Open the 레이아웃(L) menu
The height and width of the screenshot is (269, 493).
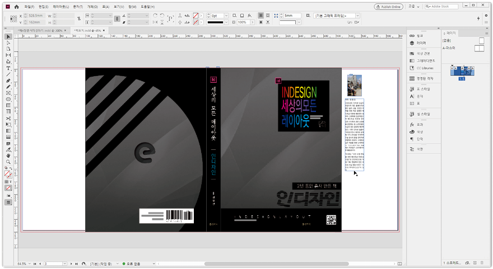[61, 7]
